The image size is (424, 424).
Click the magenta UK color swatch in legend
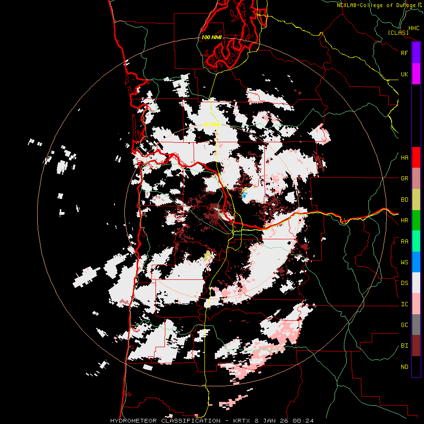[x=416, y=74]
